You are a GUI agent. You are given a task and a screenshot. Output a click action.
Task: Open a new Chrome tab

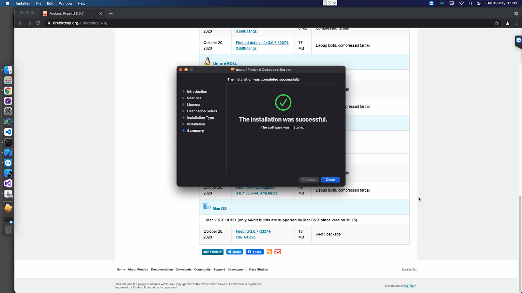[x=111, y=14]
